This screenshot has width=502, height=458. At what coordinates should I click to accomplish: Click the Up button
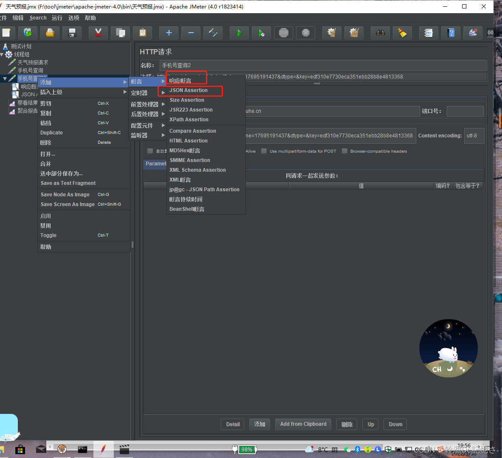(371, 424)
